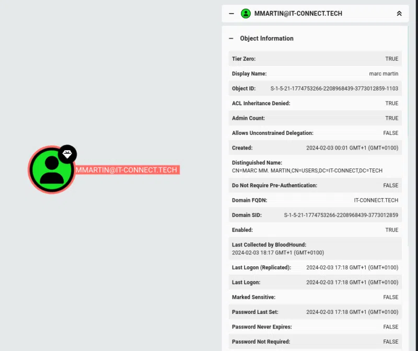Screen dimensions: 418x351
Task: Collapse all sections with double chevron
Action: [x=399, y=14]
